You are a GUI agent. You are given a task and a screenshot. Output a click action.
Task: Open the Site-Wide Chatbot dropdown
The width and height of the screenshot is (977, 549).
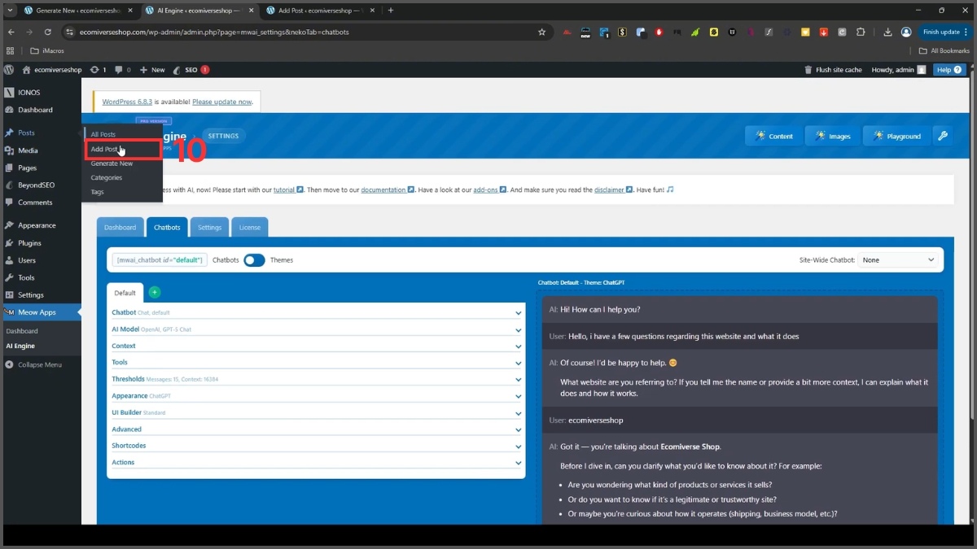[899, 260]
